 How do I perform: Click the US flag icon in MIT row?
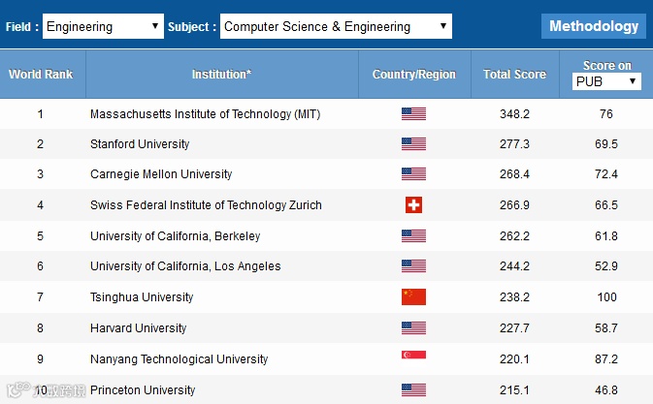coord(413,114)
